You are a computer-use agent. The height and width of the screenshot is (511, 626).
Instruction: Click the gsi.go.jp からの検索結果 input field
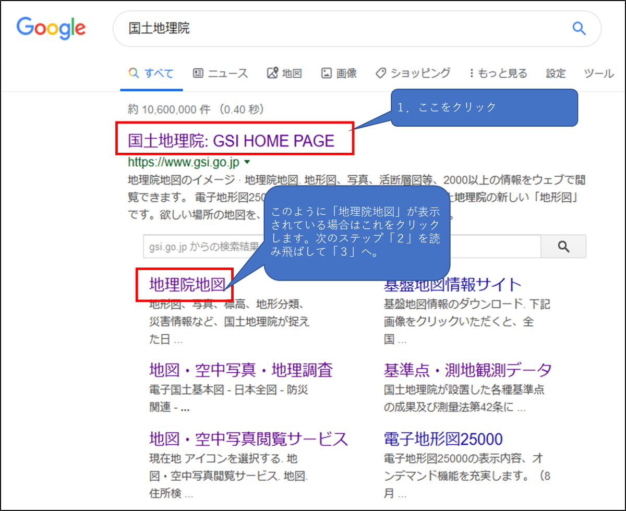click(x=342, y=247)
